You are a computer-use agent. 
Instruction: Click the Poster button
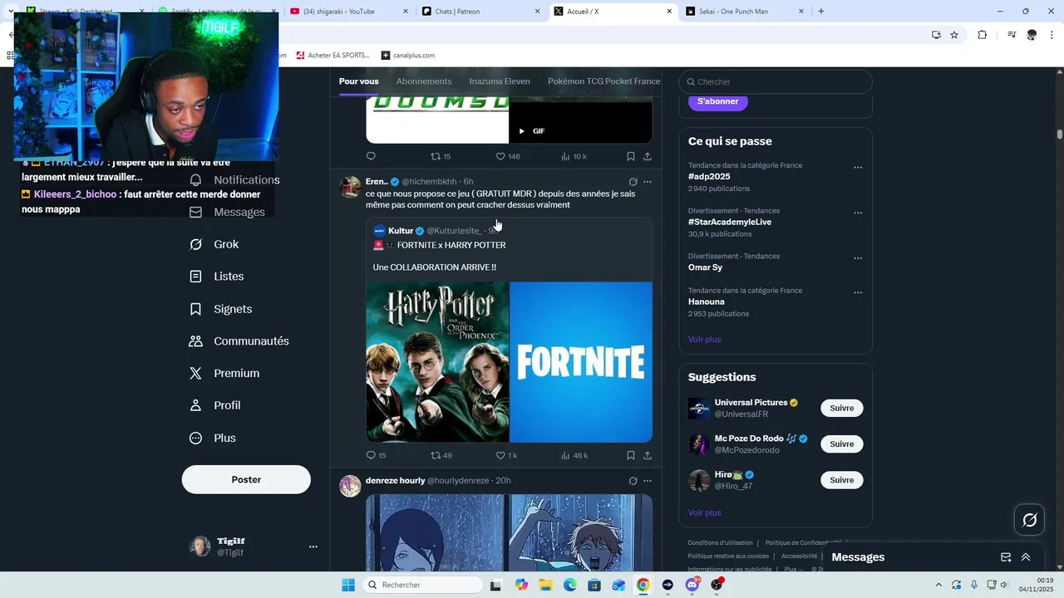tap(246, 479)
